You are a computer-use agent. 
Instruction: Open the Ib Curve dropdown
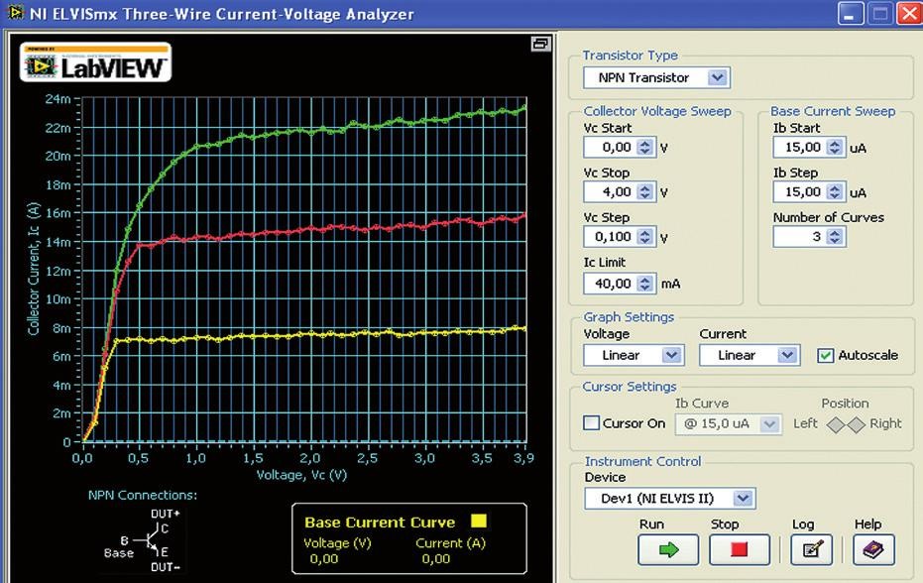click(768, 423)
